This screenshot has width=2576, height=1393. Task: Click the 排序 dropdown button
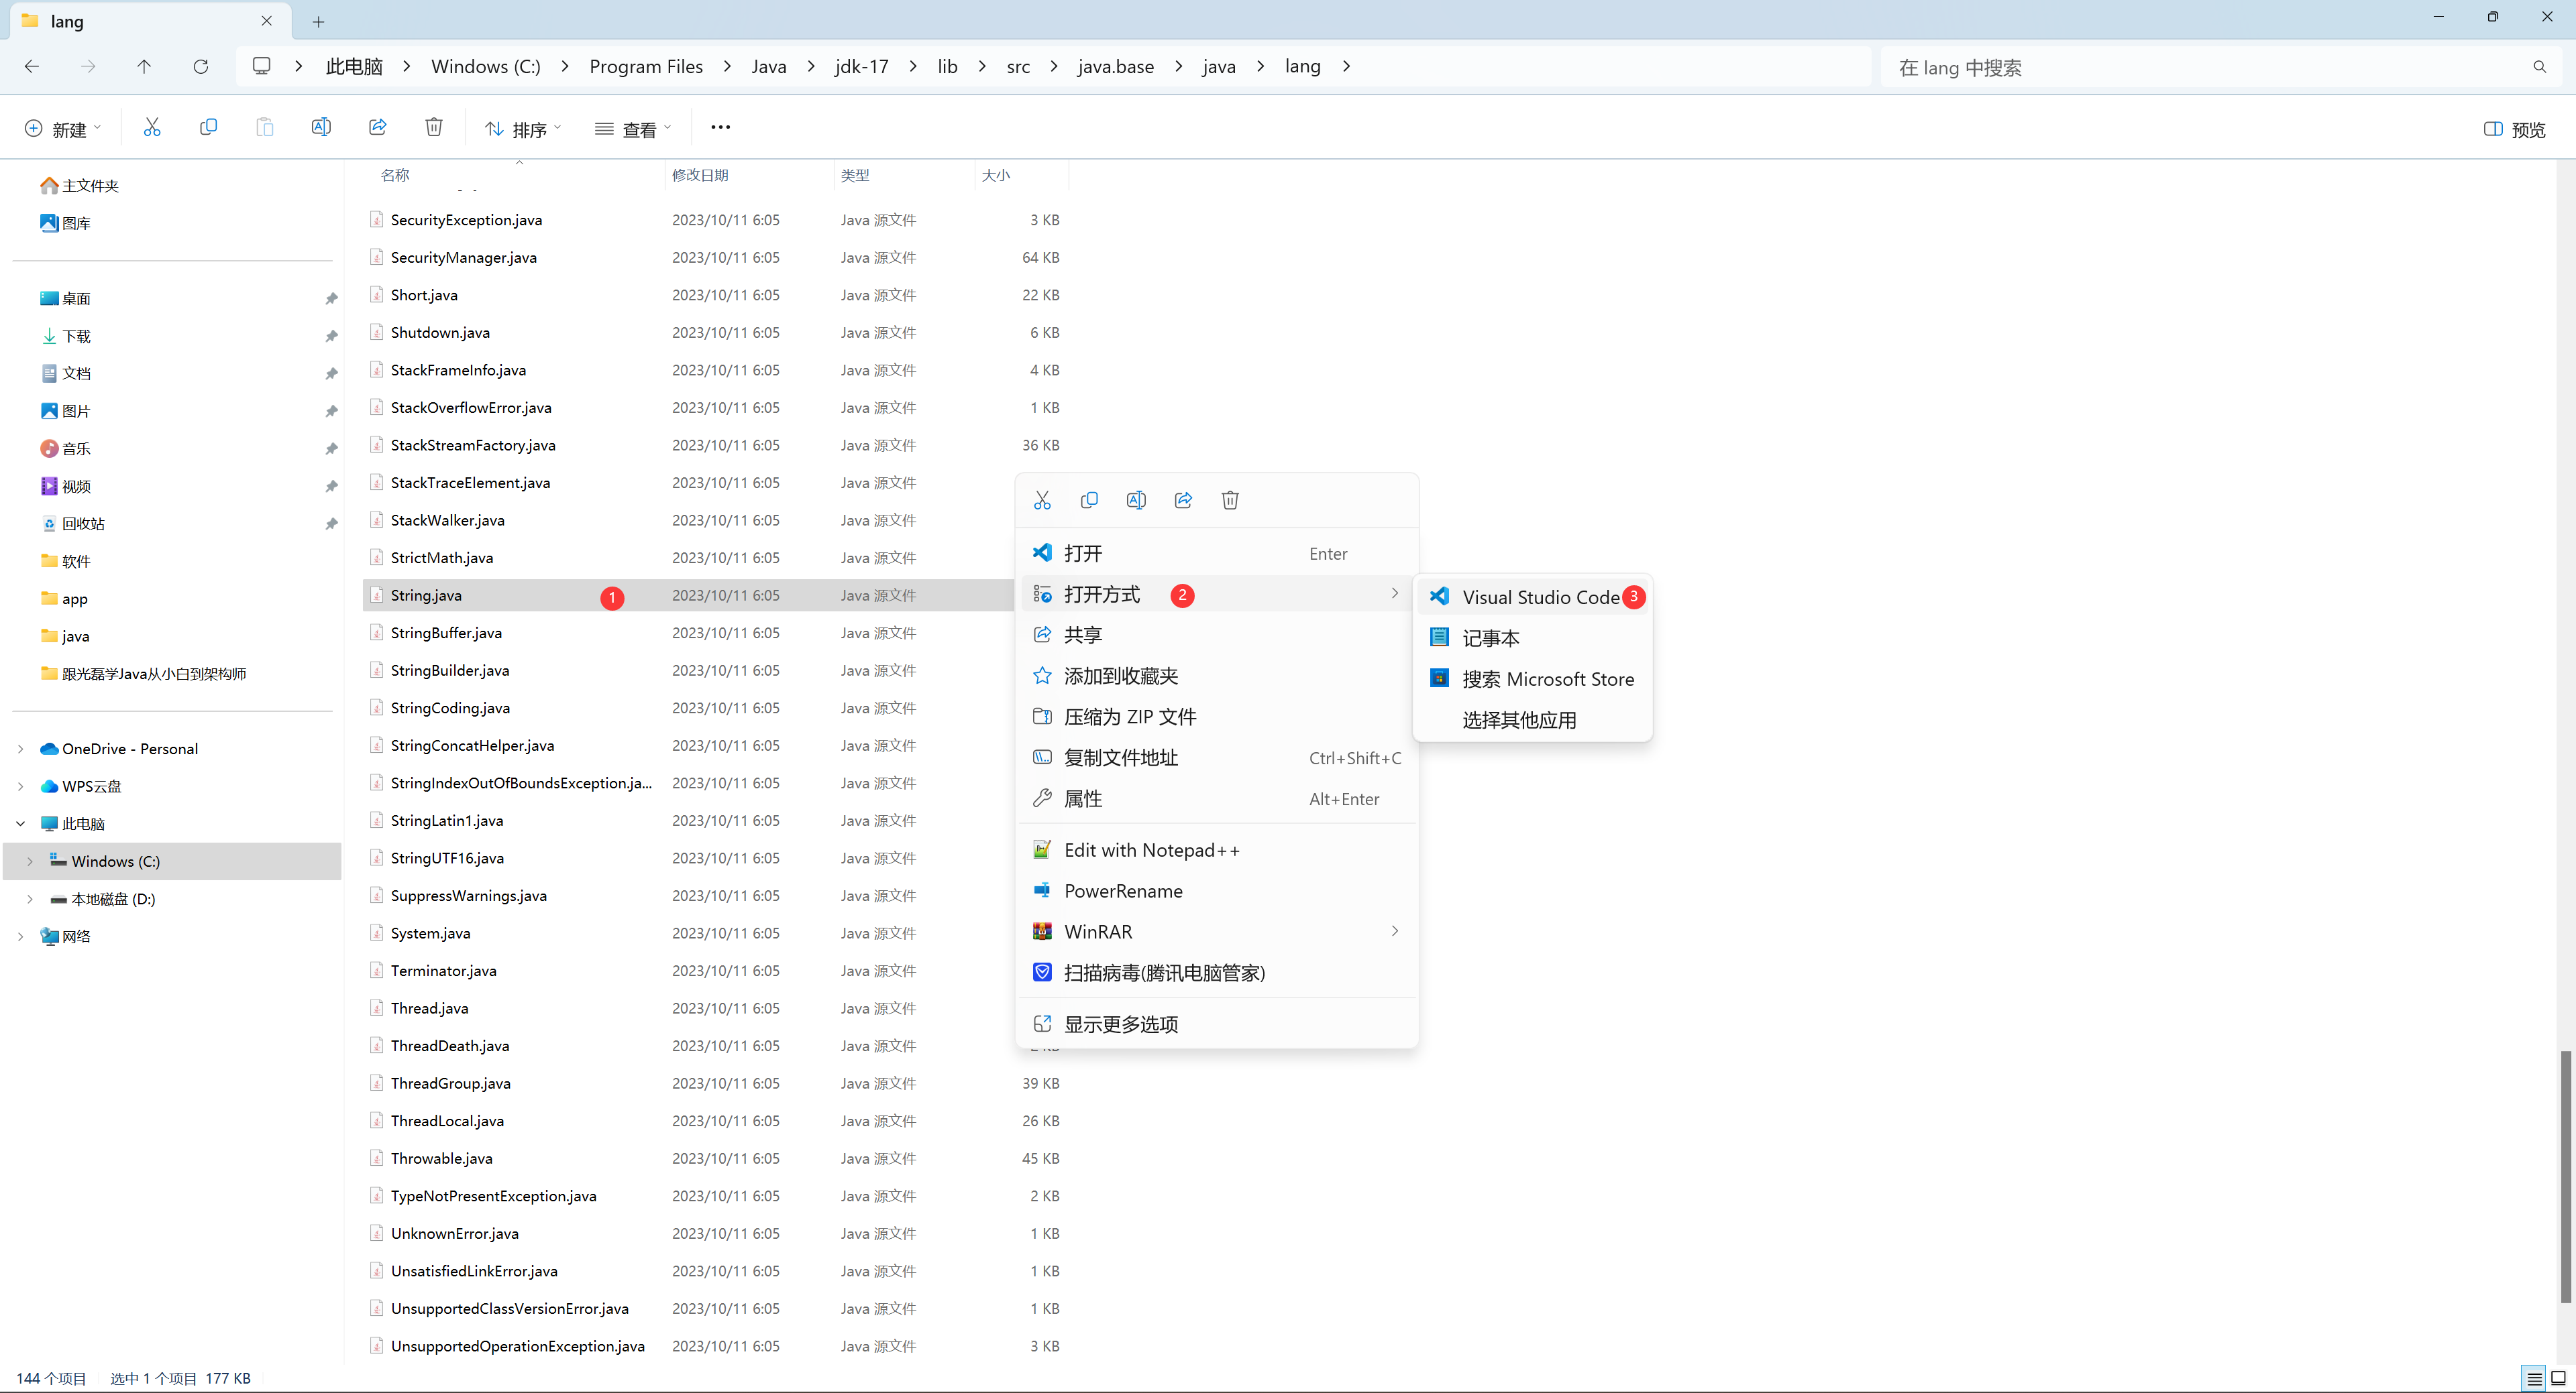click(x=523, y=129)
